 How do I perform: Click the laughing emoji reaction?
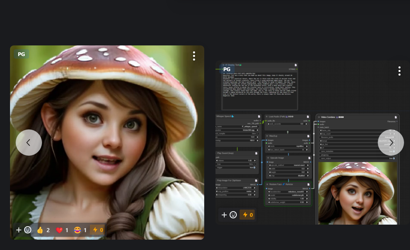point(80,230)
